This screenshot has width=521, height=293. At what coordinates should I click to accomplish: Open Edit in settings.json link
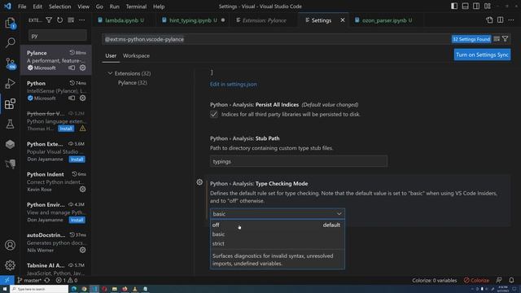[x=234, y=84]
